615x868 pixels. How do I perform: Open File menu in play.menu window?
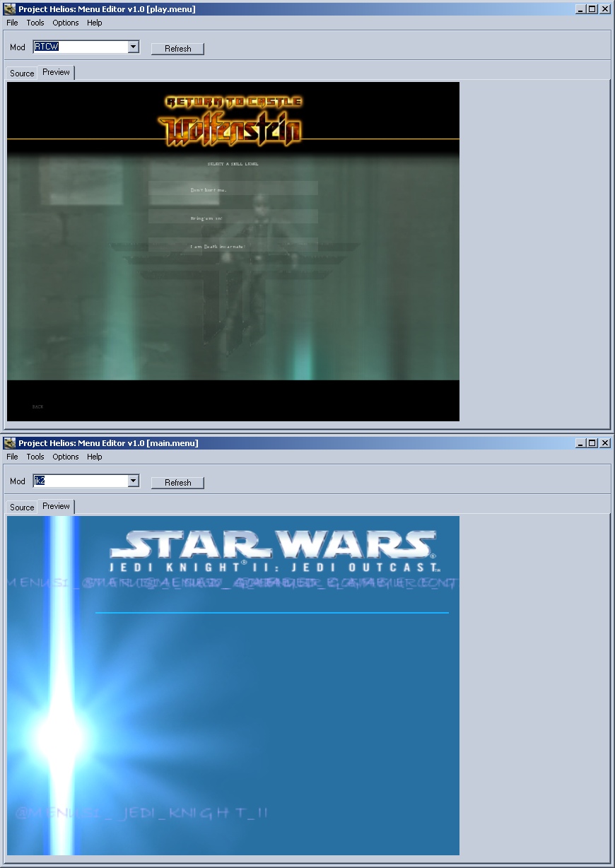click(12, 23)
